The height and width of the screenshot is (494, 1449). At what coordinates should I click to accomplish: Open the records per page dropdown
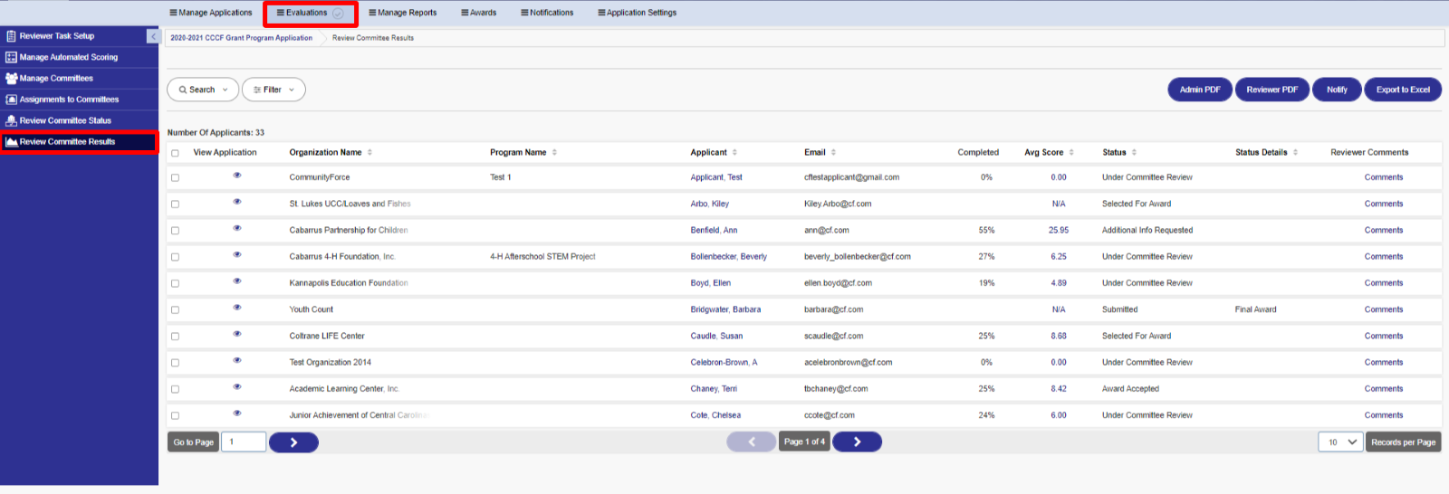1340,442
